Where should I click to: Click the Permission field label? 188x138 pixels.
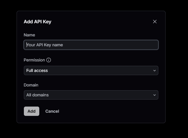click(x=34, y=60)
